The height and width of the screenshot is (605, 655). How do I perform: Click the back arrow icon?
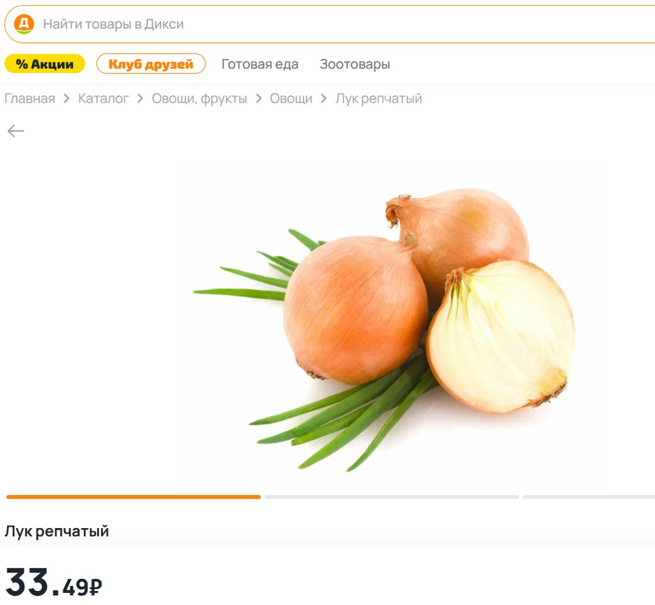16,131
